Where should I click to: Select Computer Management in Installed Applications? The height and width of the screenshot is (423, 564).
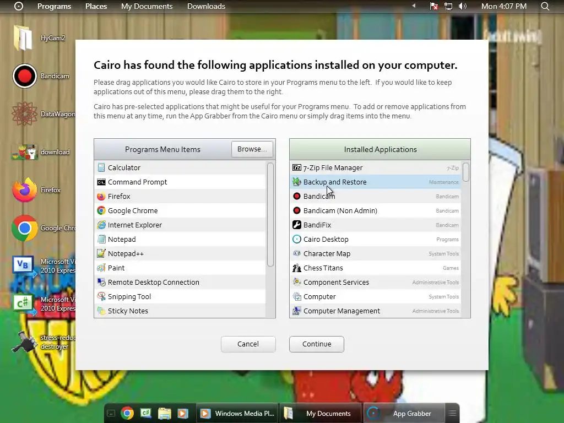pyautogui.click(x=376, y=311)
